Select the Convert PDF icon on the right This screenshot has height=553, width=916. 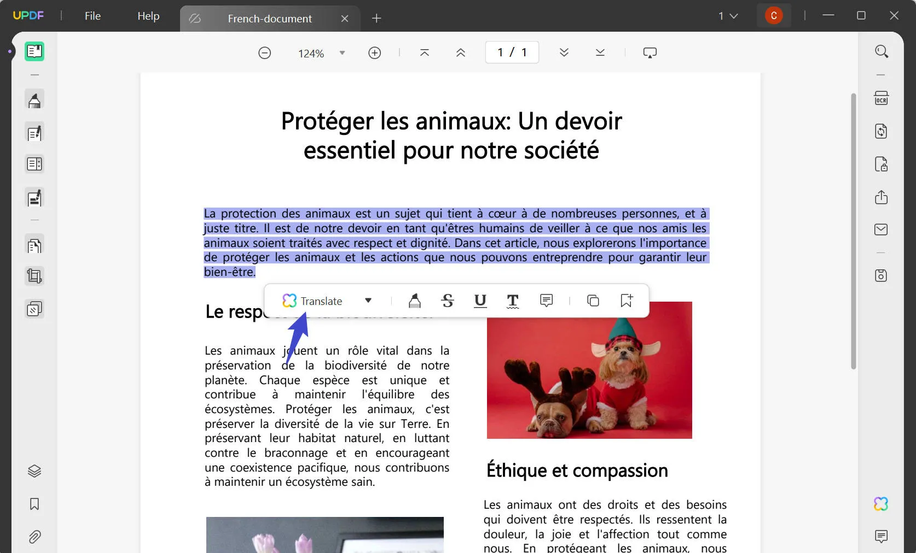point(881,131)
